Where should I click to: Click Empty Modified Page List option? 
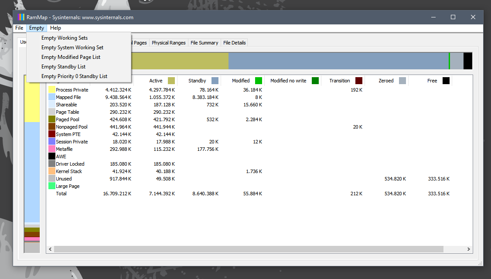coord(71,57)
